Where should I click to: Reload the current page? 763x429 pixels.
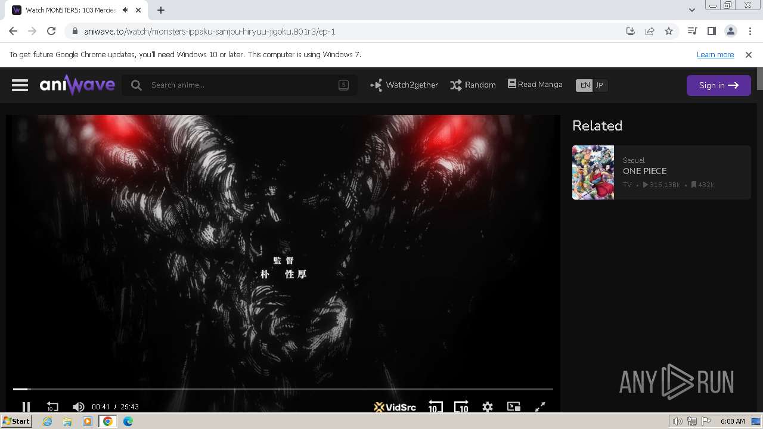pyautogui.click(x=51, y=31)
